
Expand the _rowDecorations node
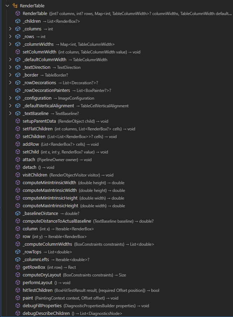click(10, 82)
